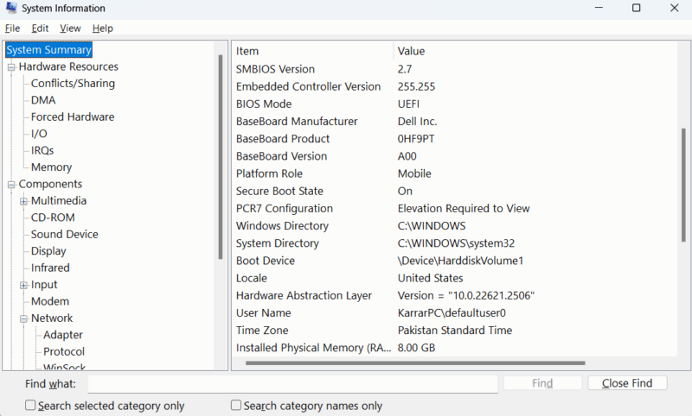Click the System Information app icon in title bar
This screenshot has height=416, width=692.
pyautogui.click(x=11, y=8)
